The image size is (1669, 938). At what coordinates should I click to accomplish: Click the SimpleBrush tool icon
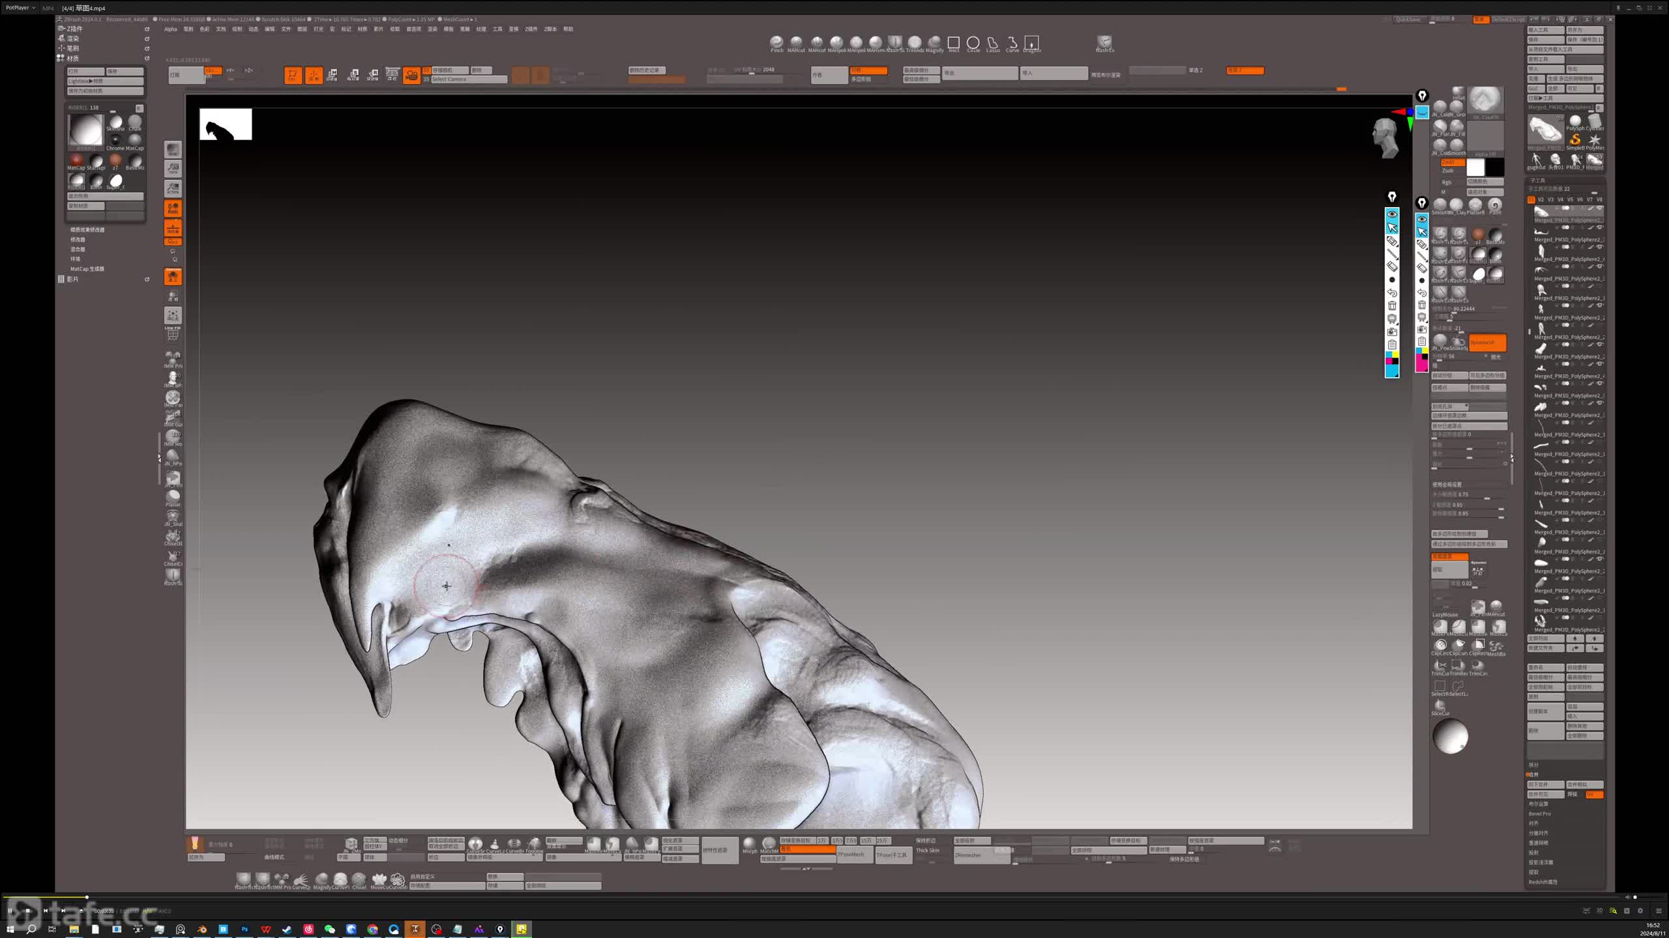point(1575,139)
